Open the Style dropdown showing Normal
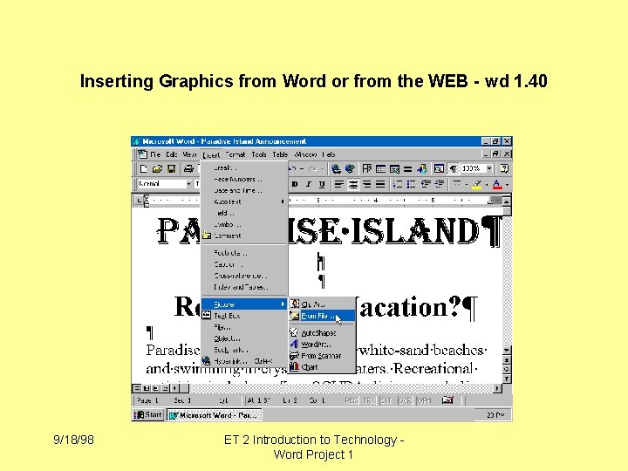This screenshot has height=471, width=628. [188, 184]
